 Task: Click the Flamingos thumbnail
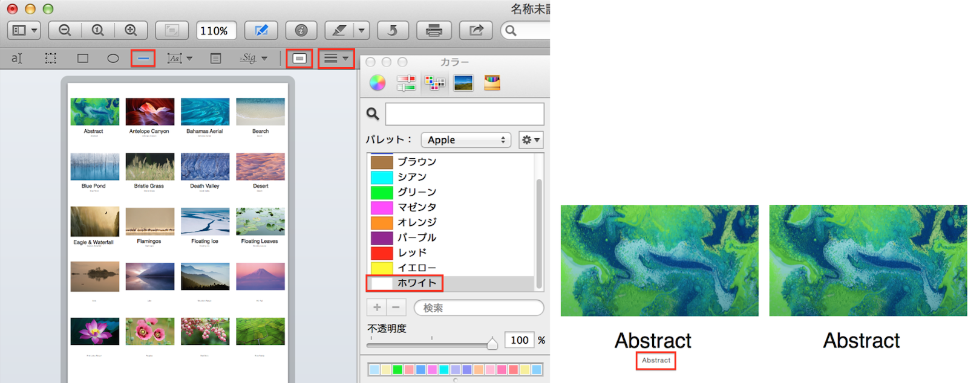click(x=149, y=222)
